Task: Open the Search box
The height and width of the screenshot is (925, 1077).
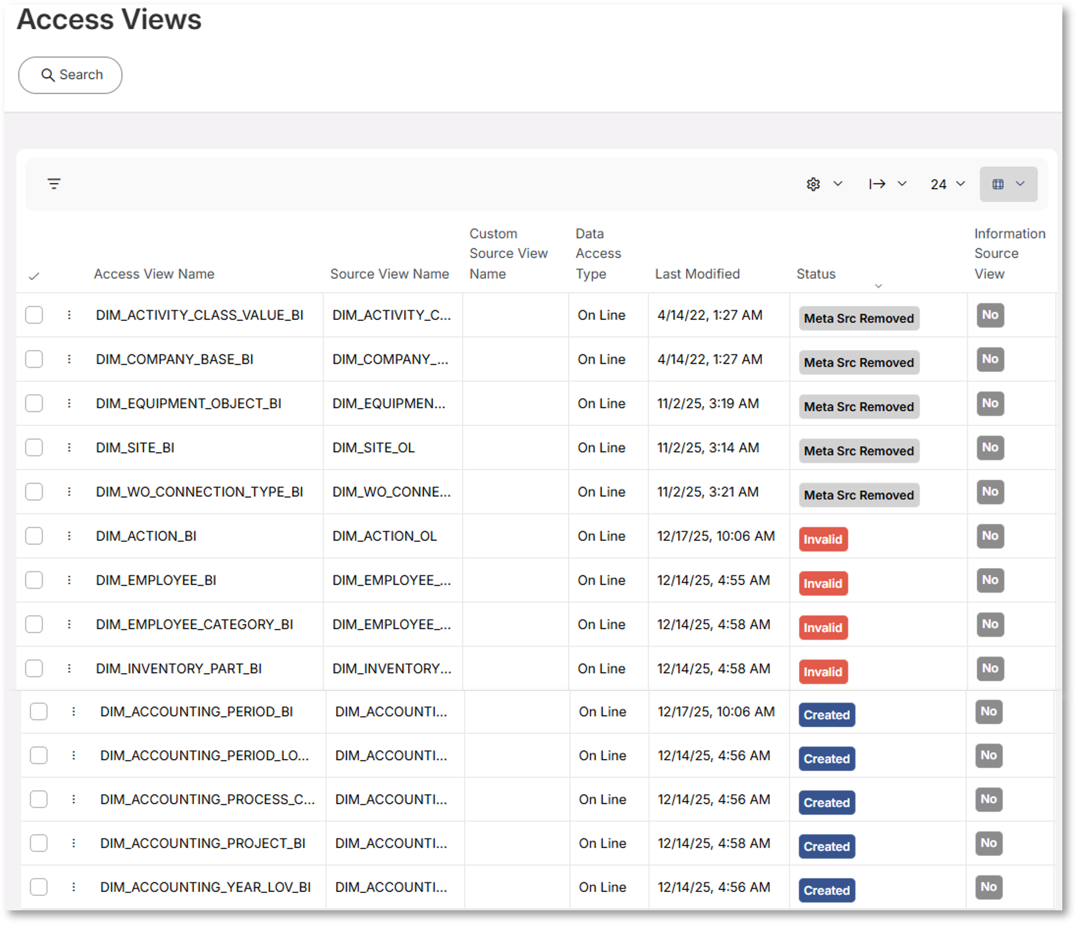Action: [x=70, y=75]
